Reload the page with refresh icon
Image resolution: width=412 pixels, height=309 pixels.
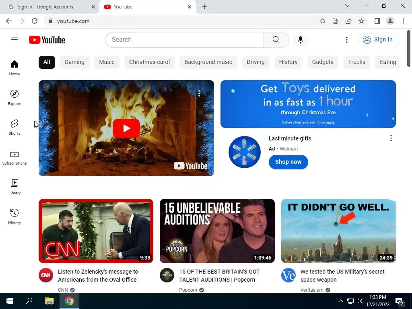tap(35, 21)
